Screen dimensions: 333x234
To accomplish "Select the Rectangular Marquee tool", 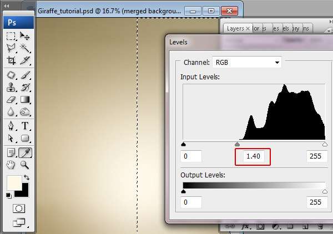I will click(11, 36).
